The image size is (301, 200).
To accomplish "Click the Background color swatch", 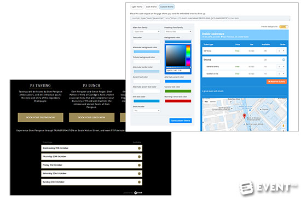I will [178, 42].
